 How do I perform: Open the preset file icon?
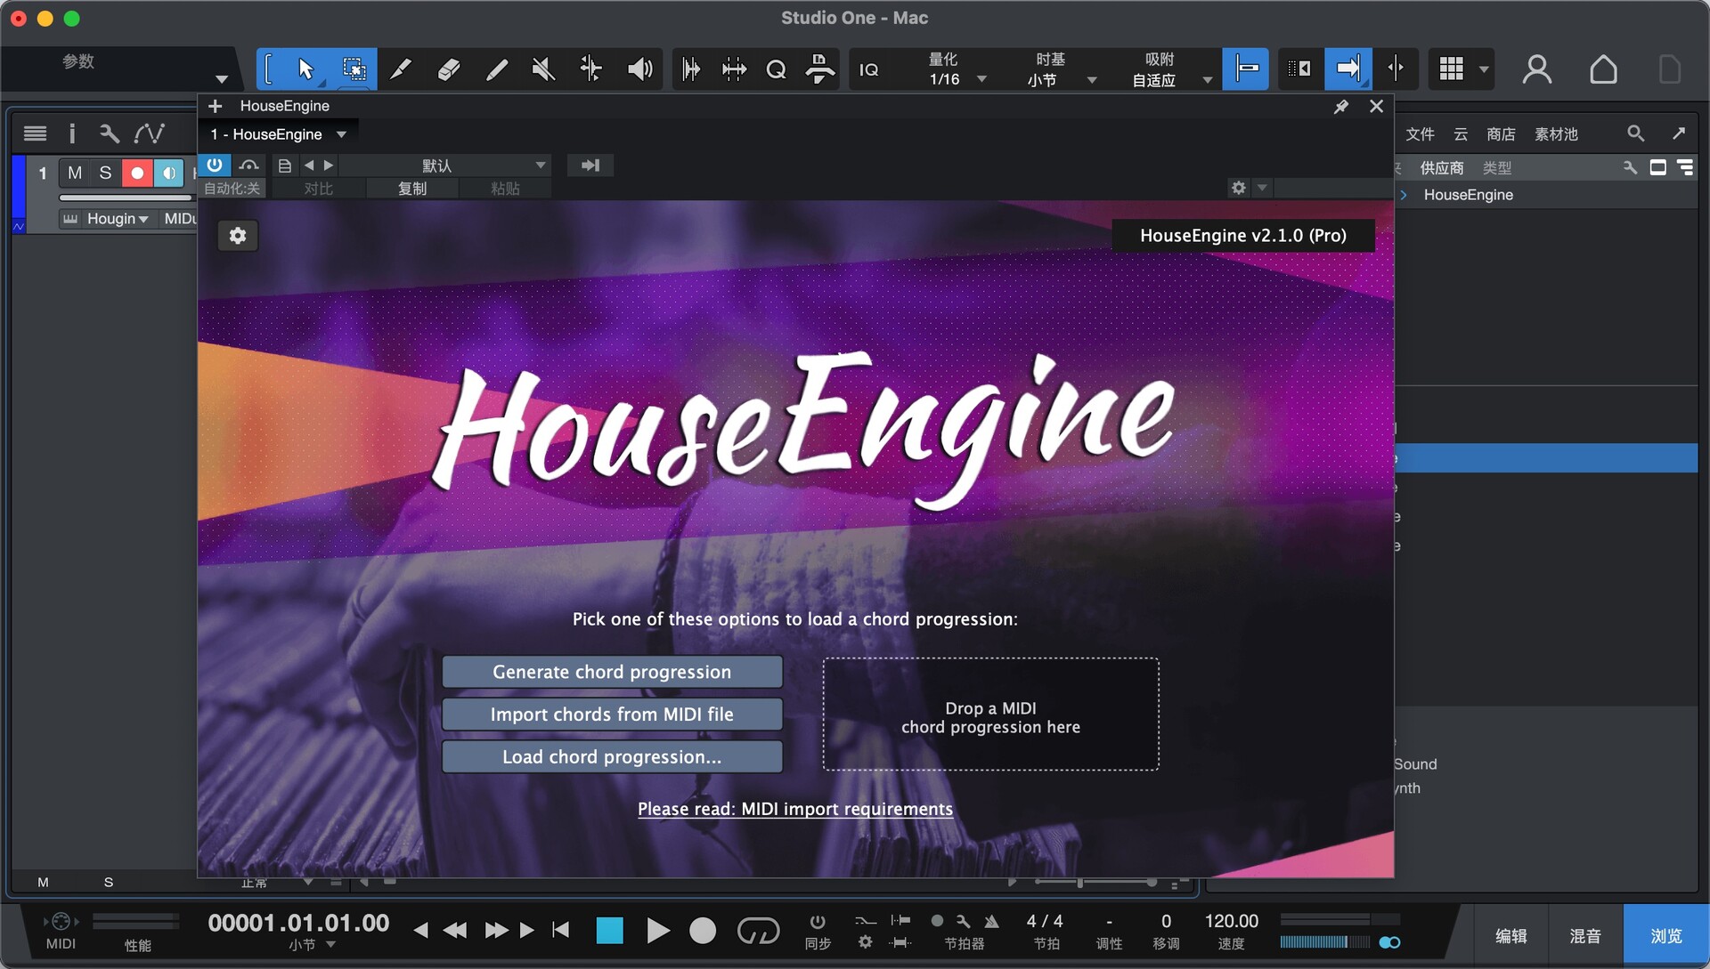(x=285, y=166)
